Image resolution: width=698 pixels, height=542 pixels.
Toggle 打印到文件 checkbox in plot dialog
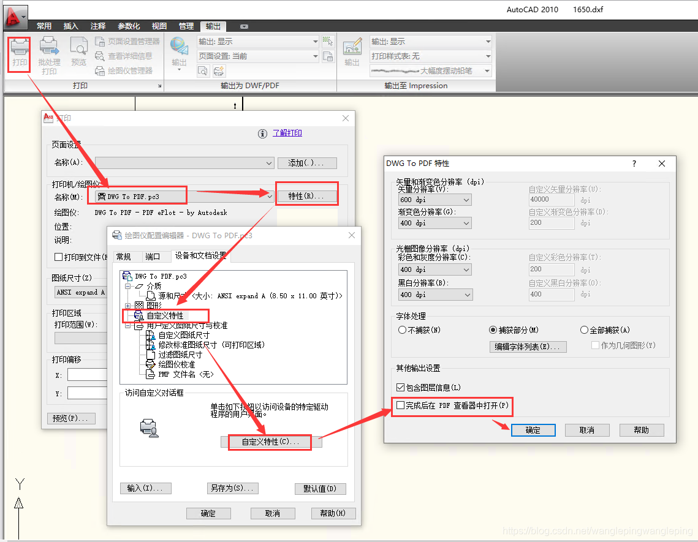pyautogui.click(x=58, y=257)
